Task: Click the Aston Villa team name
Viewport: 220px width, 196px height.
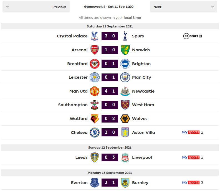Action: pos(143,133)
